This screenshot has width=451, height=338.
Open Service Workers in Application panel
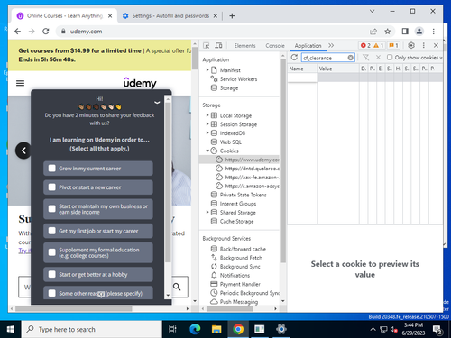[x=238, y=79]
